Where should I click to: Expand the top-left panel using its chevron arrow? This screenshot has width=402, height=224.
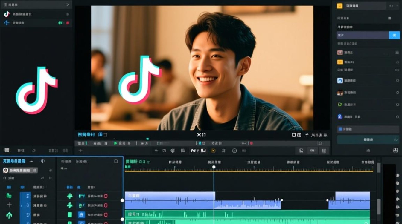[68, 5]
